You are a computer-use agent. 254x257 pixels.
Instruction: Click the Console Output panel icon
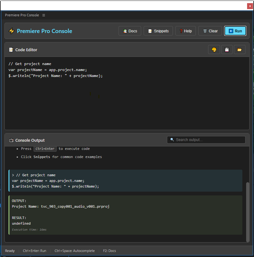click(11, 140)
